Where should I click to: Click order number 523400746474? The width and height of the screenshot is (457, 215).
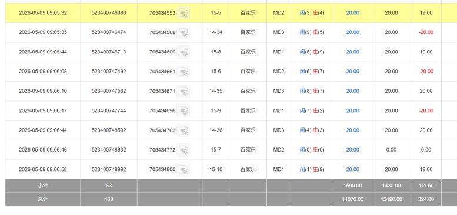tap(109, 32)
